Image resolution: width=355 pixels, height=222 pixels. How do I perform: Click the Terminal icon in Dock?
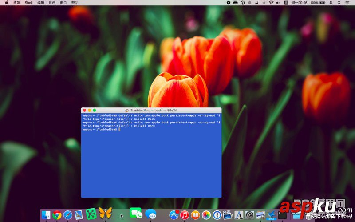pyautogui.click(x=282, y=215)
